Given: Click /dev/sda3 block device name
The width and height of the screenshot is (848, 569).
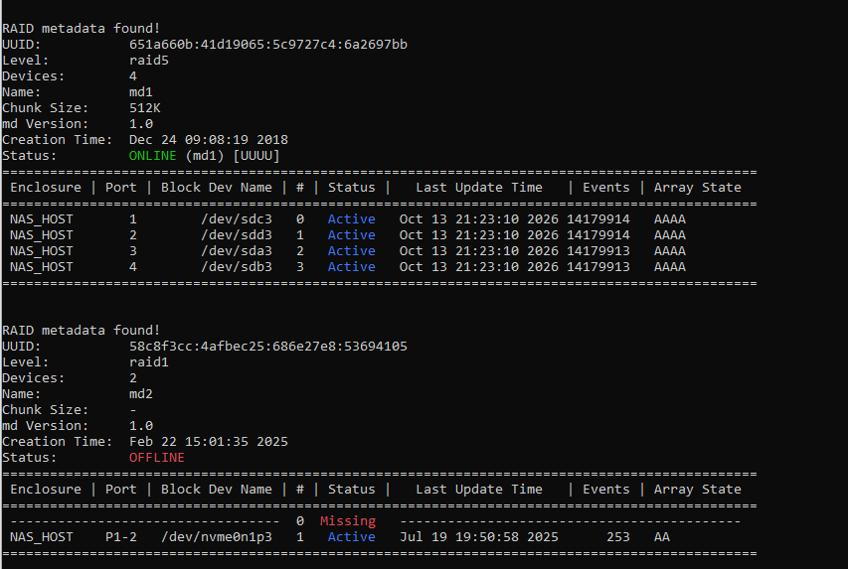Looking at the screenshot, I should (237, 250).
